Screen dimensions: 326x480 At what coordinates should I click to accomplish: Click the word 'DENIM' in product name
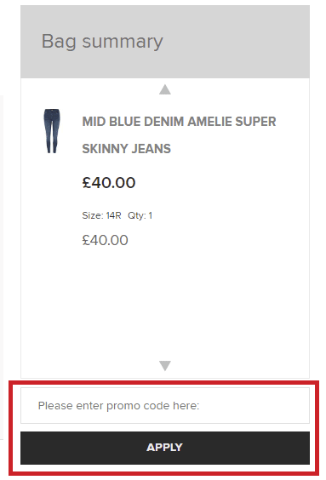click(163, 122)
